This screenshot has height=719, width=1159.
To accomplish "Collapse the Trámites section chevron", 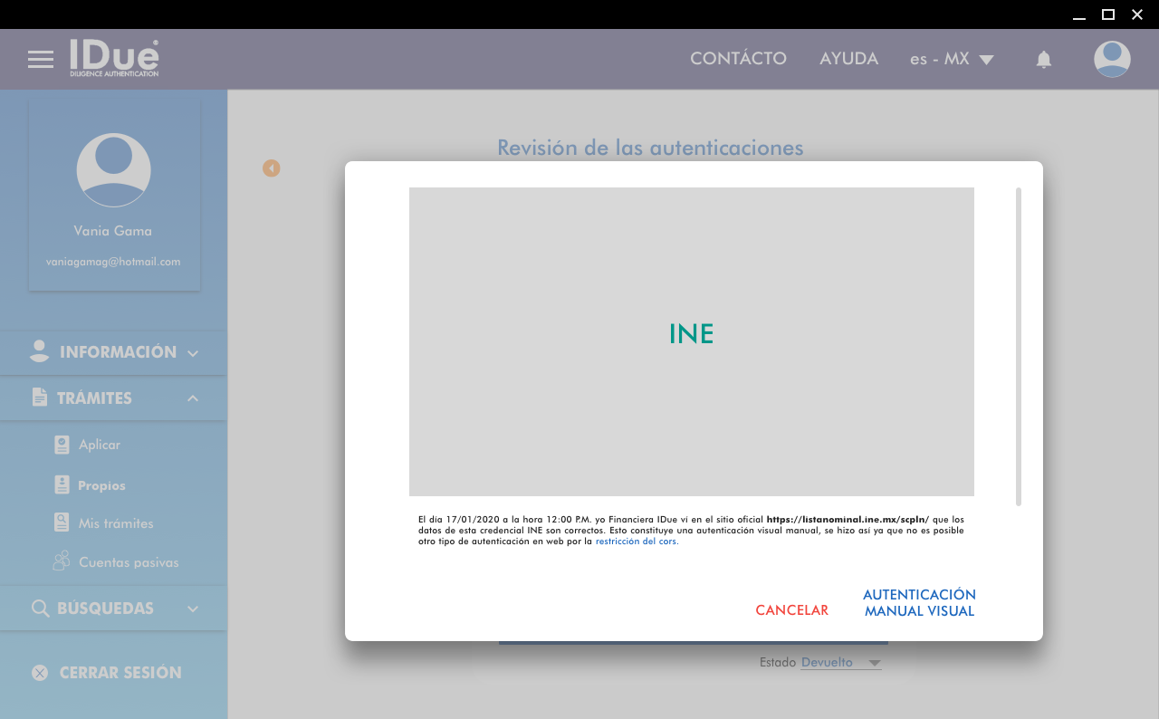I will click(193, 398).
